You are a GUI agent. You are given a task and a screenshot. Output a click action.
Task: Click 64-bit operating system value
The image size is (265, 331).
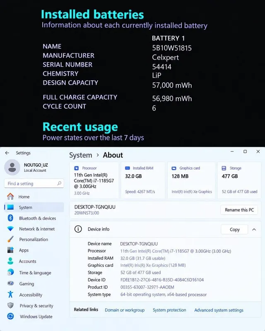(164, 295)
